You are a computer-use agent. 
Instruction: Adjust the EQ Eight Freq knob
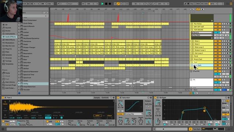coord(158,103)
